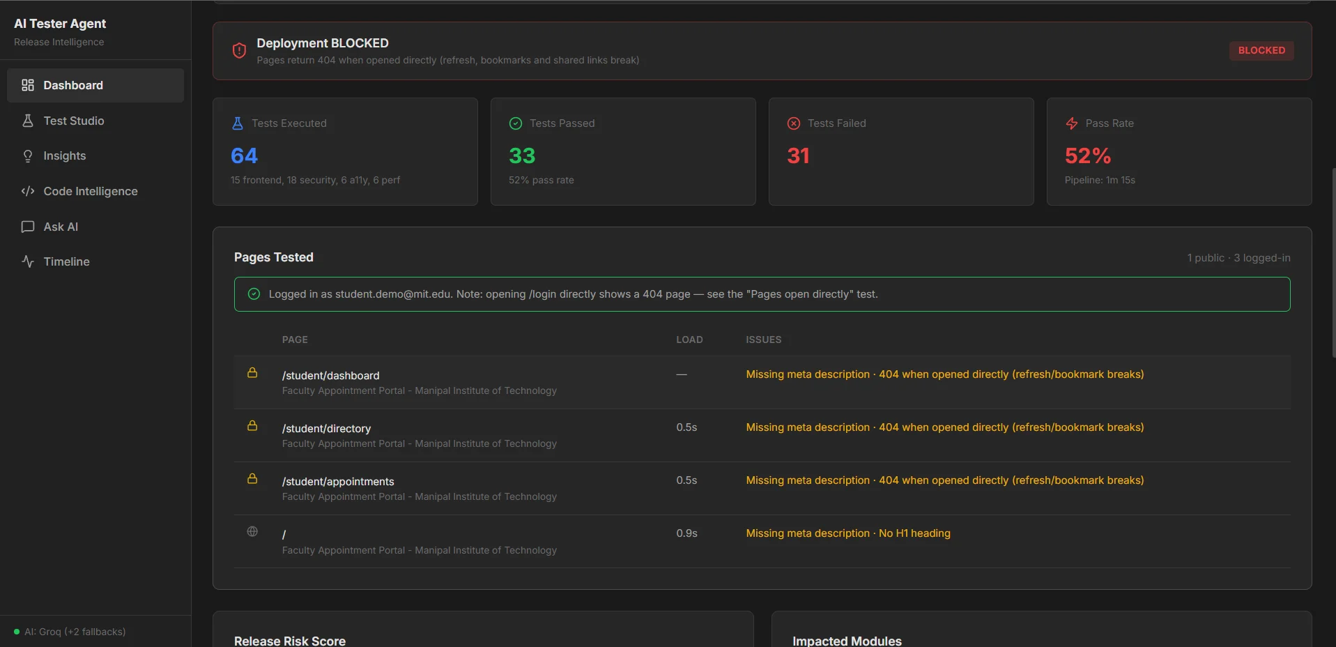The height and width of the screenshot is (647, 1336).
Task: Select the Ask AI chat bubble icon
Action: click(x=28, y=227)
